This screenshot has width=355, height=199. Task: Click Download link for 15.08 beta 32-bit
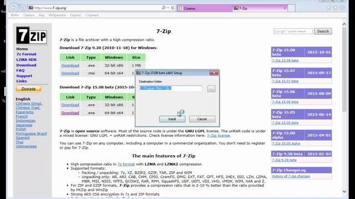pyautogui.click(x=70, y=105)
